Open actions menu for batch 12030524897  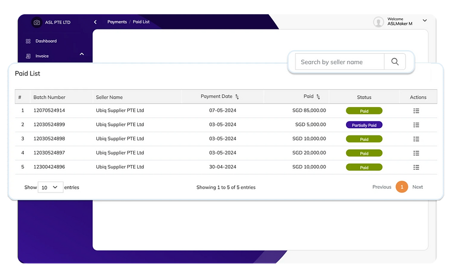click(x=416, y=153)
